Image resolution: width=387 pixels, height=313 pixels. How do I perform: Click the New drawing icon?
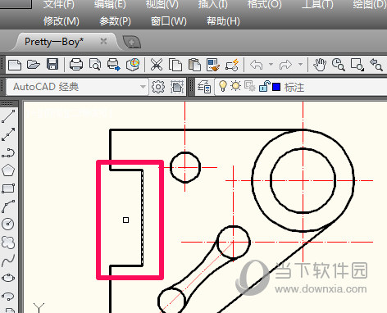click(x=15, y=65)
